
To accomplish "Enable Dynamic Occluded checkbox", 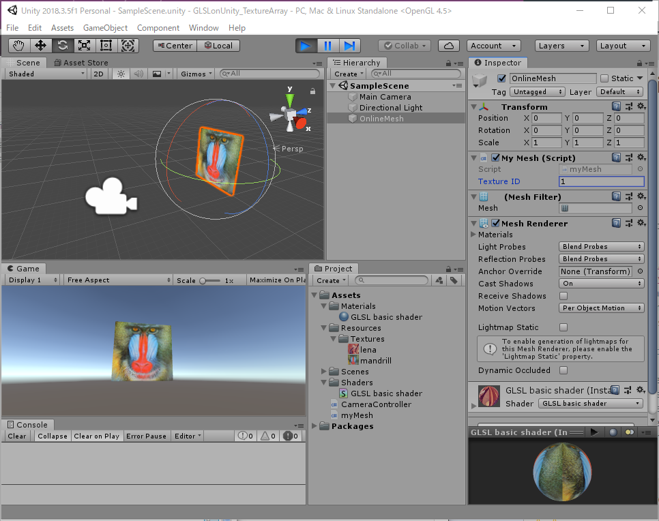I will 563,370.
